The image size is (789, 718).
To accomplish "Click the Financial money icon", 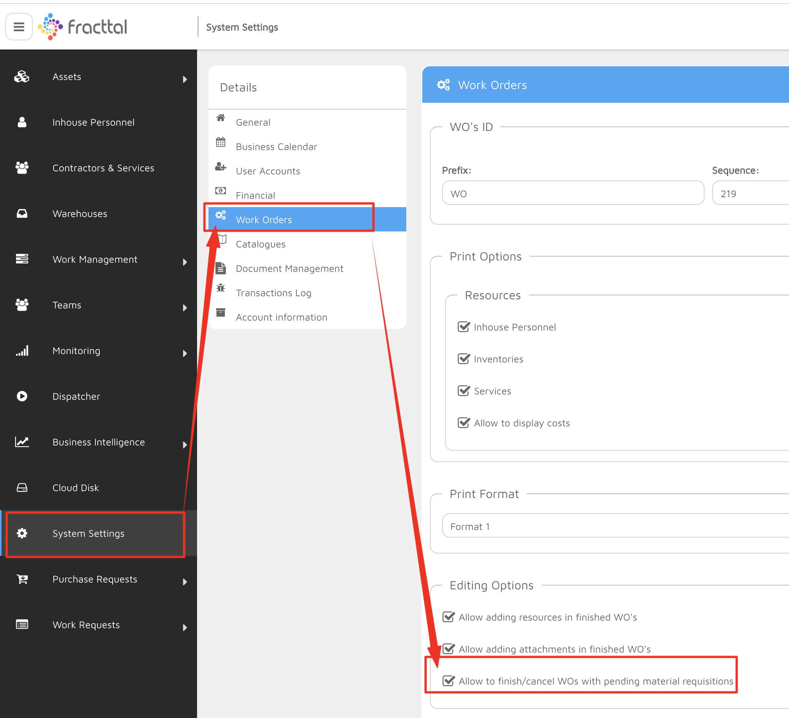I will point(221,191).
